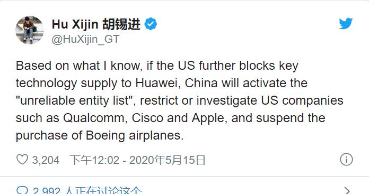
Task: Open Hu Xijin's profile picture
Action: tap(30, 30)
